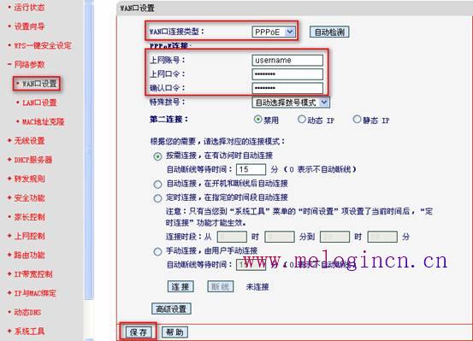This screenshot has width=473, height=341.
Task: Expand the 特殊拨号 mode dropdown
Action: pyautogui.click(x=291, y=103)
